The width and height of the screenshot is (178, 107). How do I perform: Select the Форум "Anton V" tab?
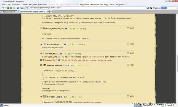(33, 12)
